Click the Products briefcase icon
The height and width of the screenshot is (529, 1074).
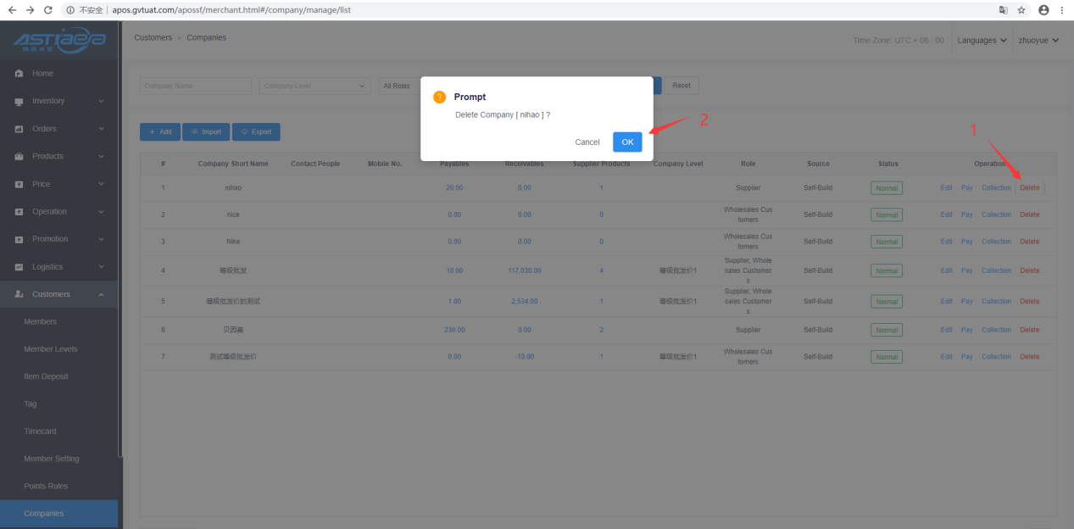point(19,157)
